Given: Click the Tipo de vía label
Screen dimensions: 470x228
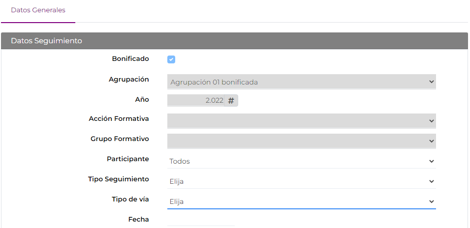Looking at the screenshot, I should 130,199.
